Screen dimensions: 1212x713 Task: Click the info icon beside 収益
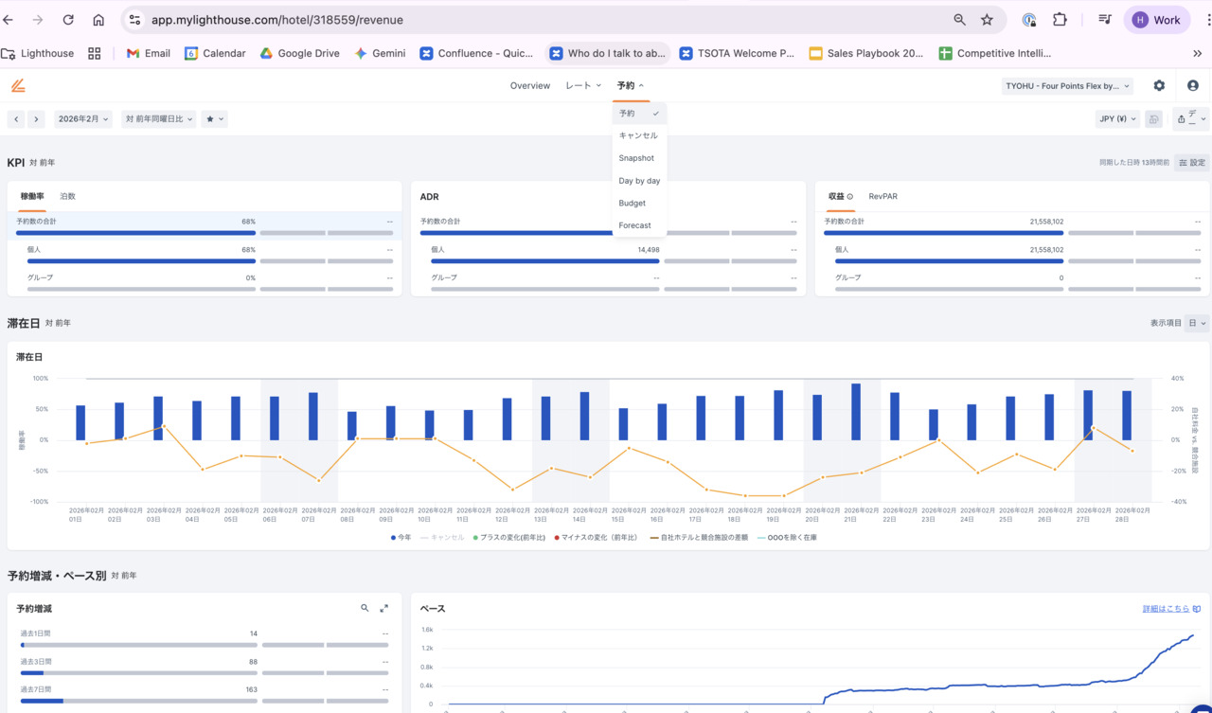click(850, 197)
